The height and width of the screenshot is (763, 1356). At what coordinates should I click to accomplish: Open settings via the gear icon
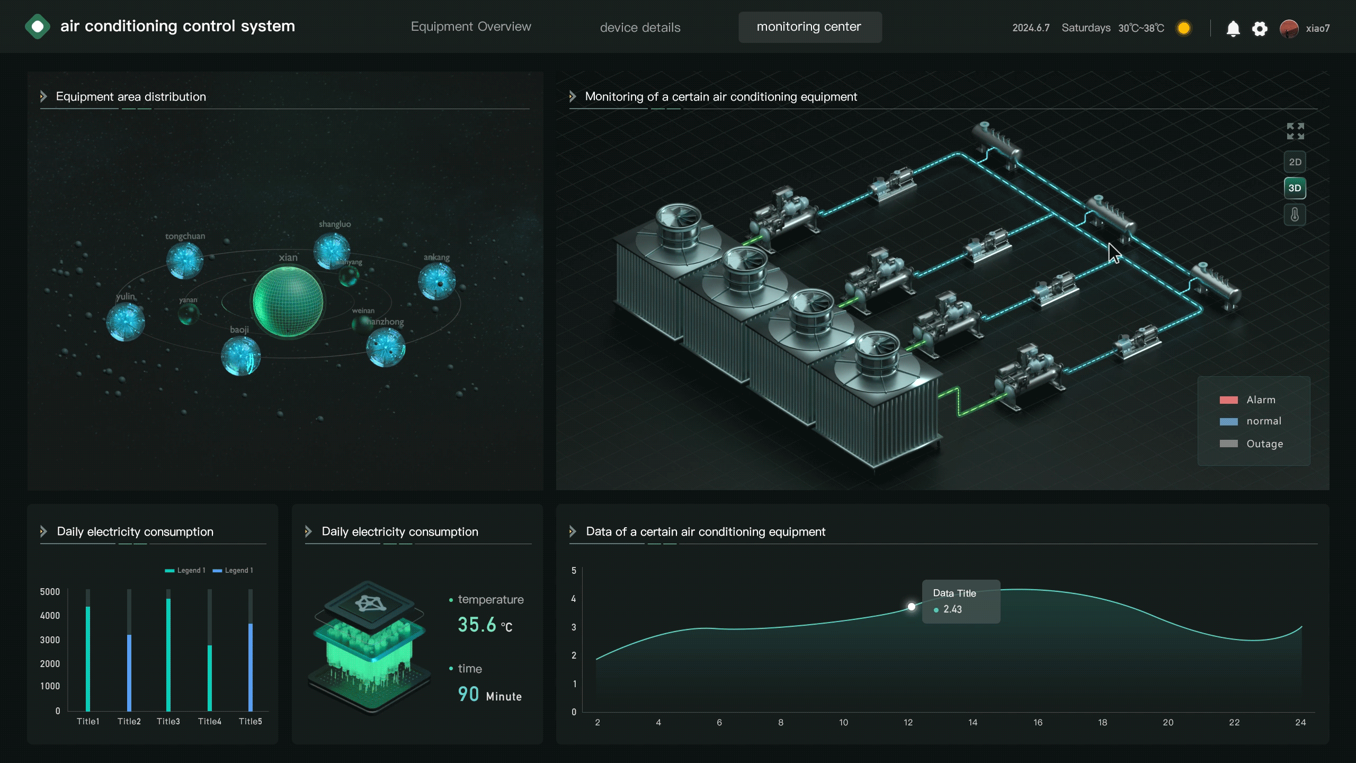point(1260,28)
